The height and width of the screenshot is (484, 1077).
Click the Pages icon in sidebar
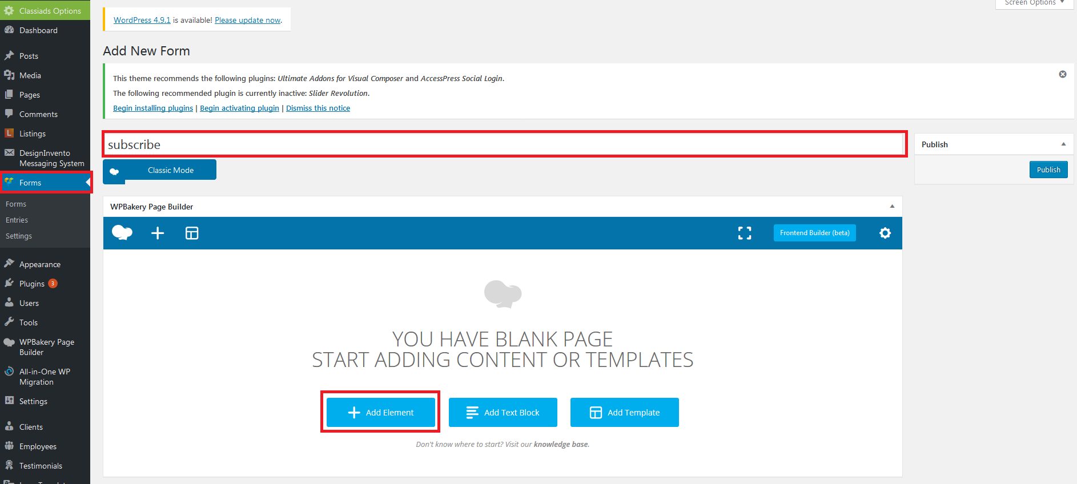coord(9,94)
